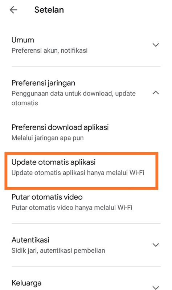Open the Autentikasi section
The image size is (172, 290).
click(x=86, y=245)
